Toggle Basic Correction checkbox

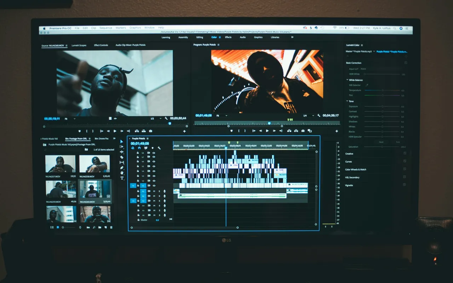coord(406,63)
